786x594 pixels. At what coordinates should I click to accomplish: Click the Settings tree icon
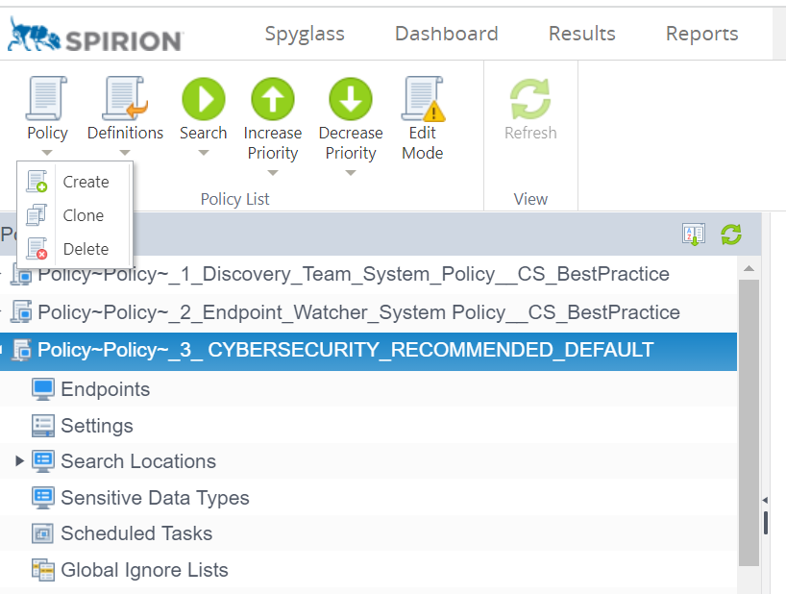[x=42, y=426]
